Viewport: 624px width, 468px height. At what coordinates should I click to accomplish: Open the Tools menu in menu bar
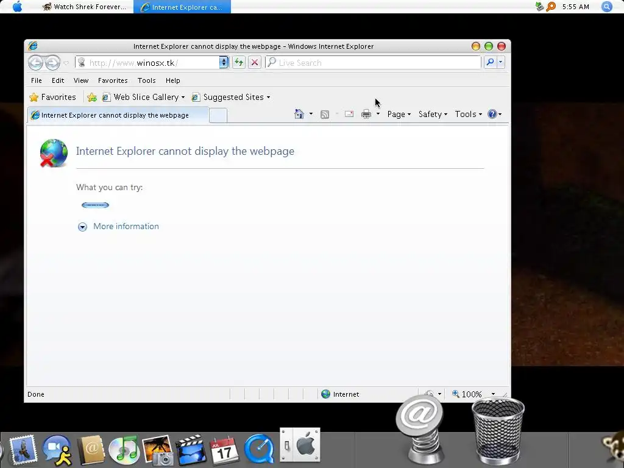(x=146, y=80)
